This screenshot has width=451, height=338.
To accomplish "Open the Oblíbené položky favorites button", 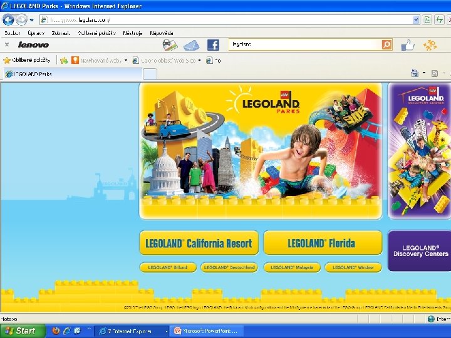I will 27,60.
